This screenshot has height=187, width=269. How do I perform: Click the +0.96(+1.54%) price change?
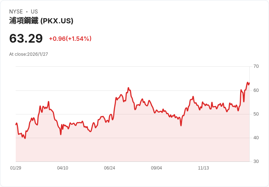[x=70, y=39]
